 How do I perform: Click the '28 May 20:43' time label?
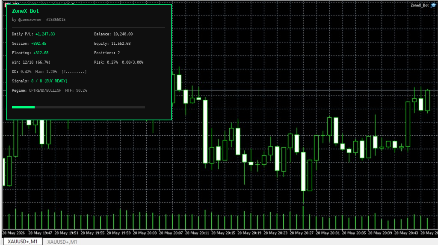pyautogui.click(x=406, y=233)
